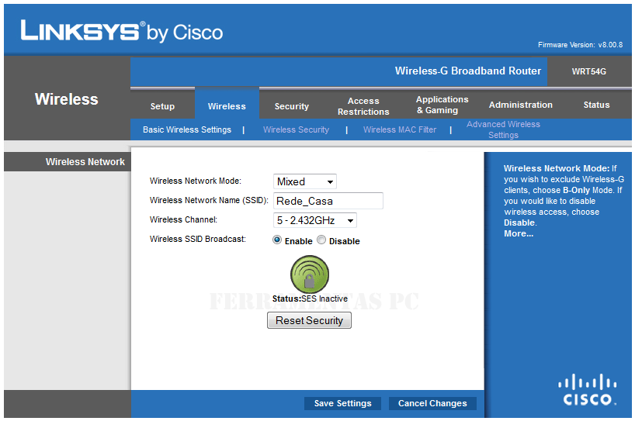Click the Wireless Network section heading
This screenshot has height=421, width=635.
pyautogui.click(x=85, y=162)
